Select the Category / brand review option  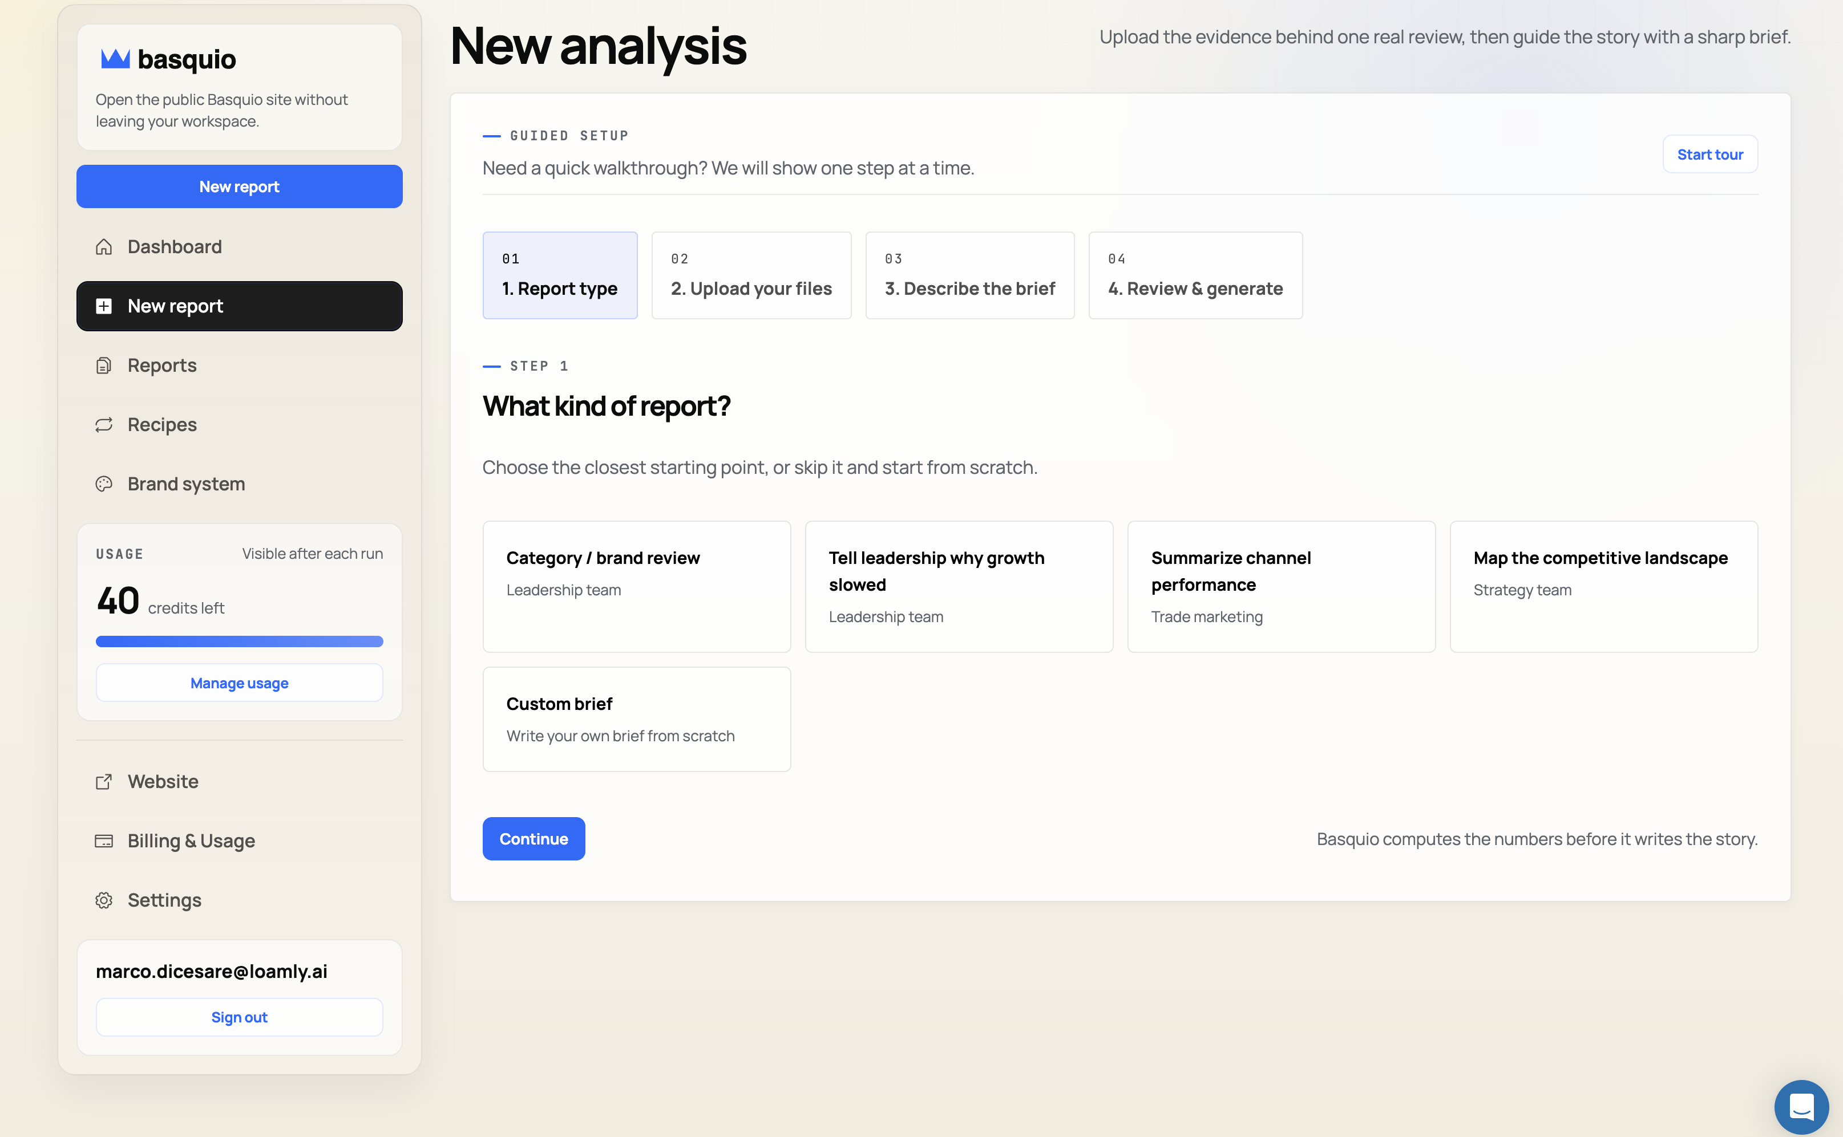point(636,586)
